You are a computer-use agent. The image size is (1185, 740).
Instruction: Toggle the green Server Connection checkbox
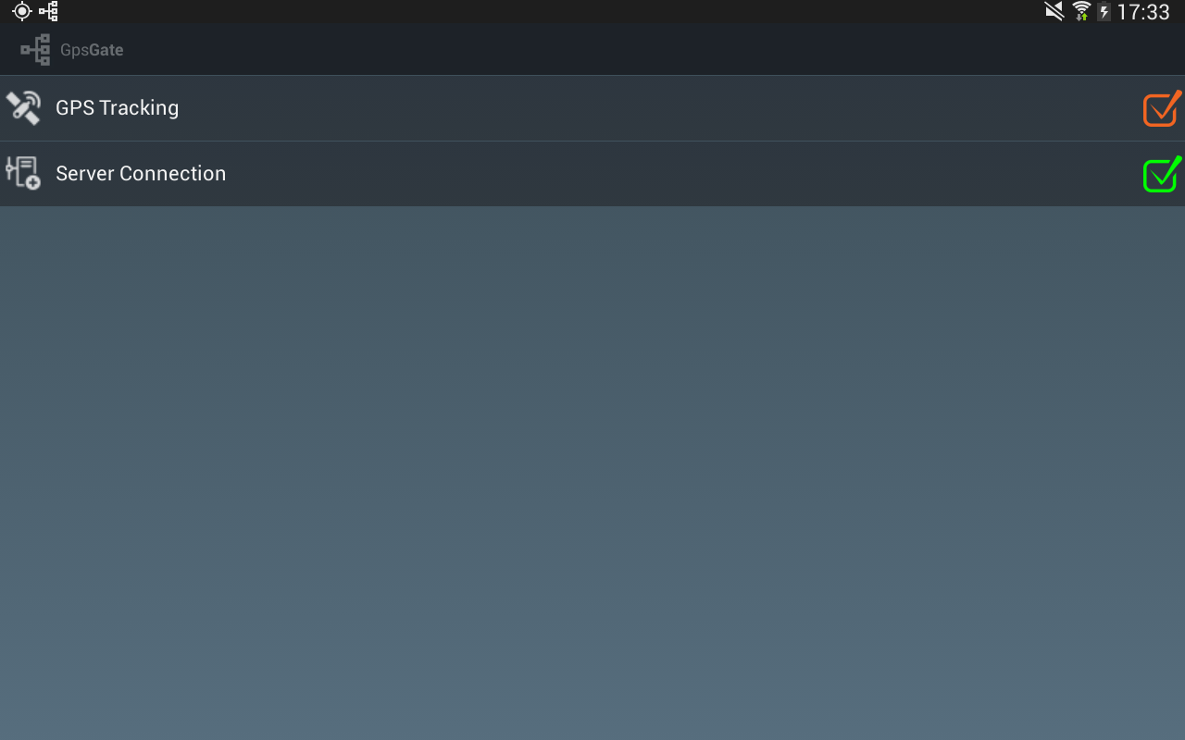click(1162, 174)
